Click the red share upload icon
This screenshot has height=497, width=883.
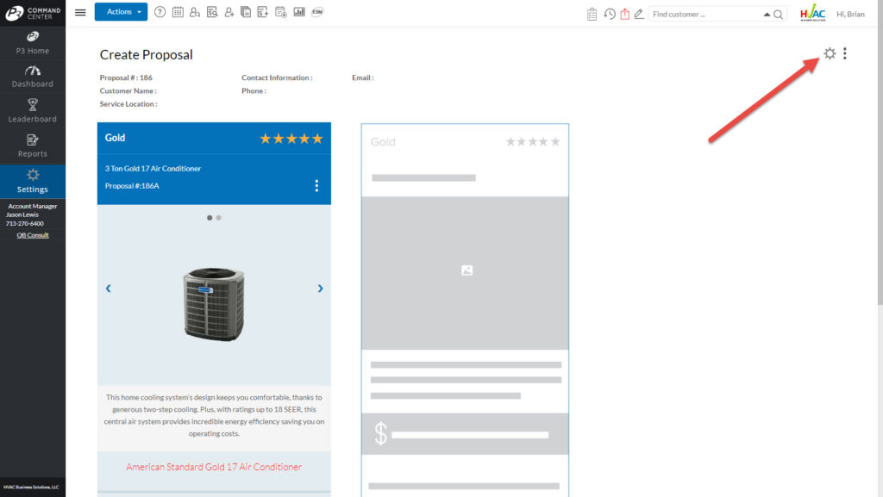tap(624, 14)
